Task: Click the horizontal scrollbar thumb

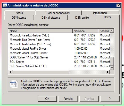Action: pos(41,72)
